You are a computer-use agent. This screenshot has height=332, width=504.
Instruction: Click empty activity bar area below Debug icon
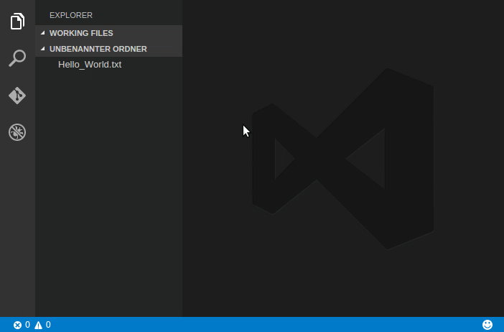click(17, 230)
